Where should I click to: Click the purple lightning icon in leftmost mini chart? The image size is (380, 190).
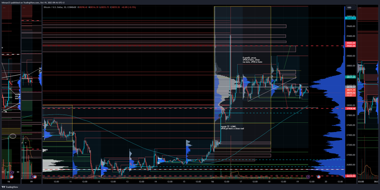point(11,172)
